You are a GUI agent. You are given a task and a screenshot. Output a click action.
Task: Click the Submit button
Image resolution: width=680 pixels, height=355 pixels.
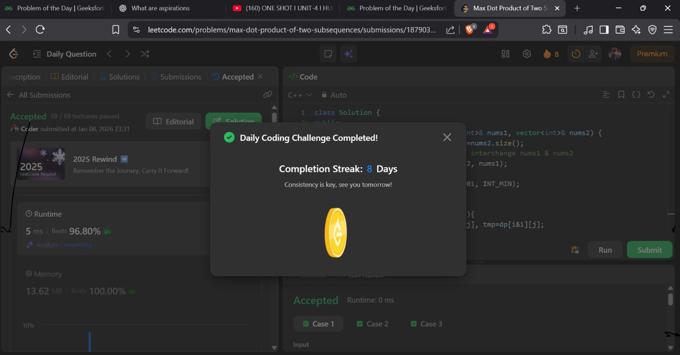tap(649, 250)
